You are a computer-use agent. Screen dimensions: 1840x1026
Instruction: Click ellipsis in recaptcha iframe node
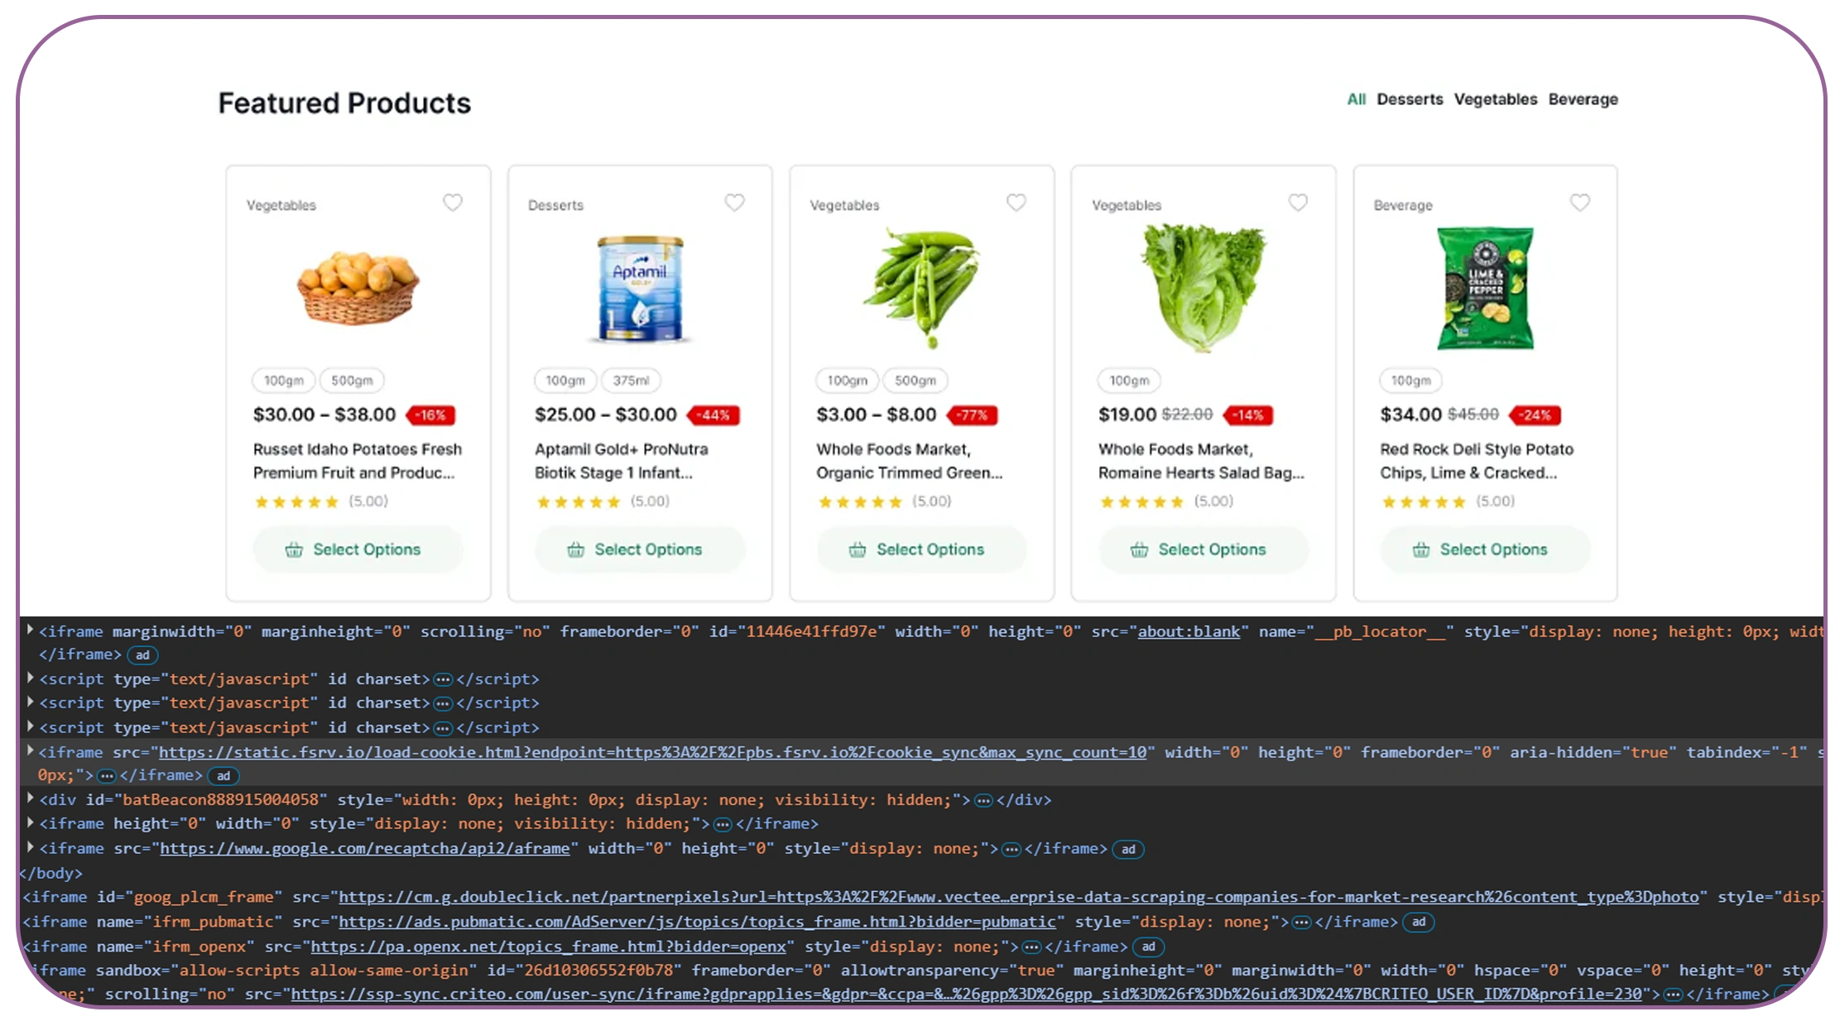pos(1011,850)
